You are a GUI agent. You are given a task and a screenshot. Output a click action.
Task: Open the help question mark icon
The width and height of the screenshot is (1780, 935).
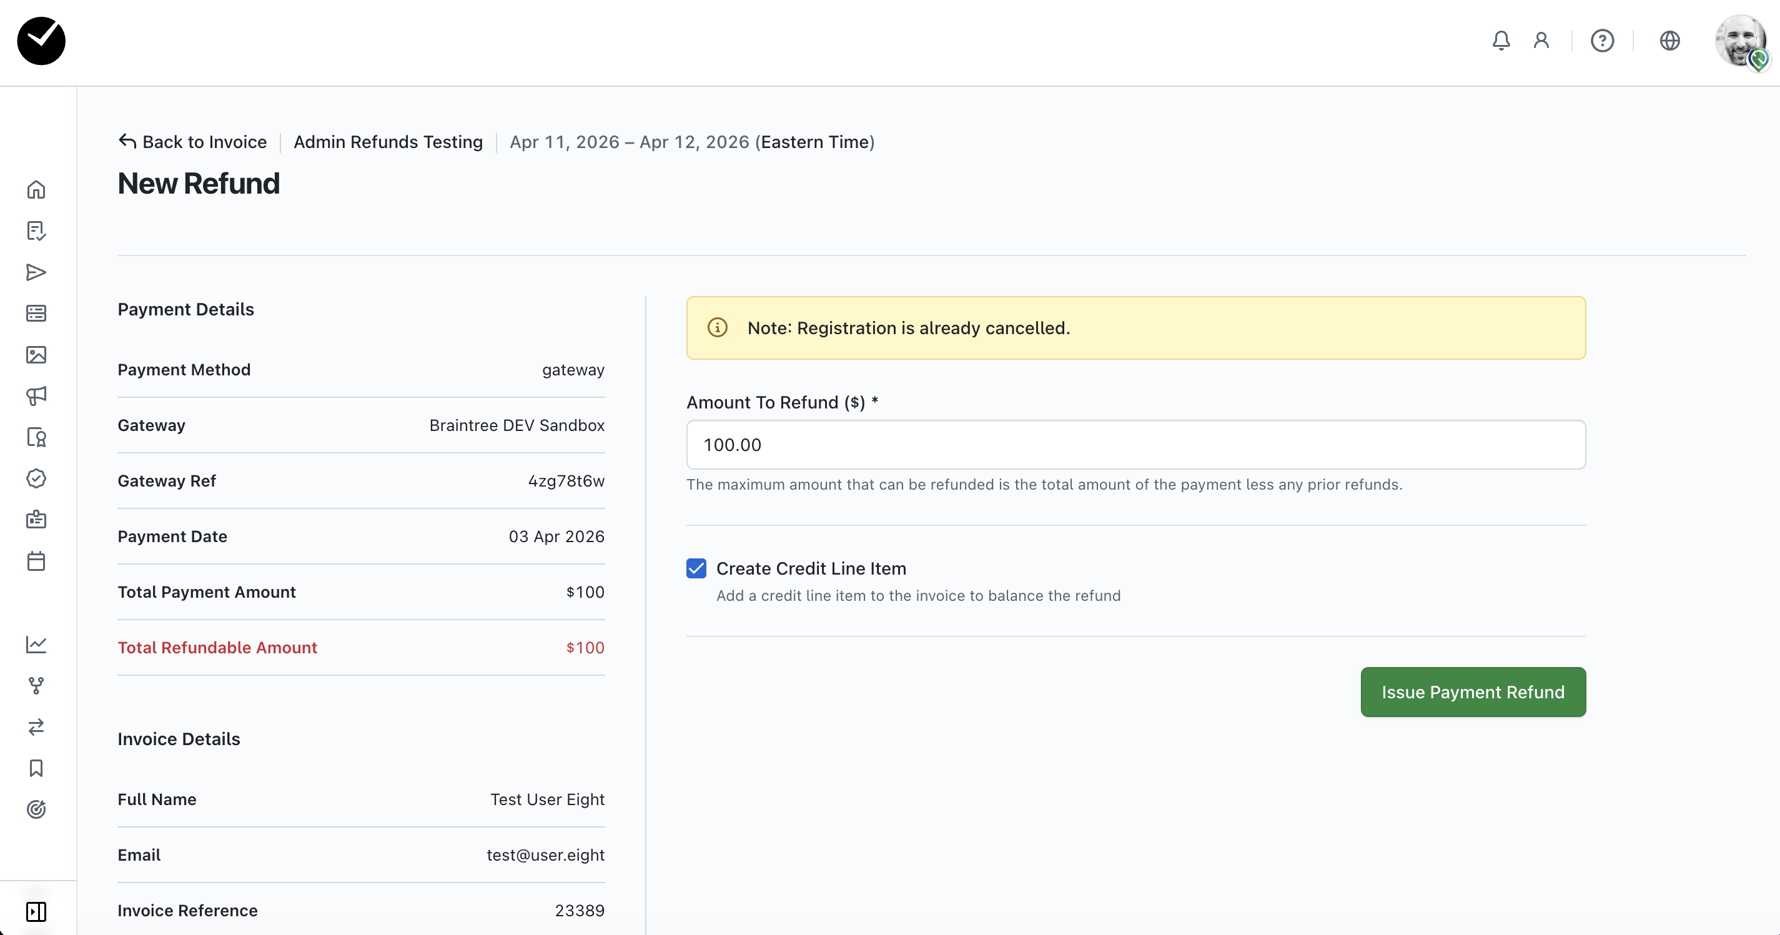[x=1602, y=41]
